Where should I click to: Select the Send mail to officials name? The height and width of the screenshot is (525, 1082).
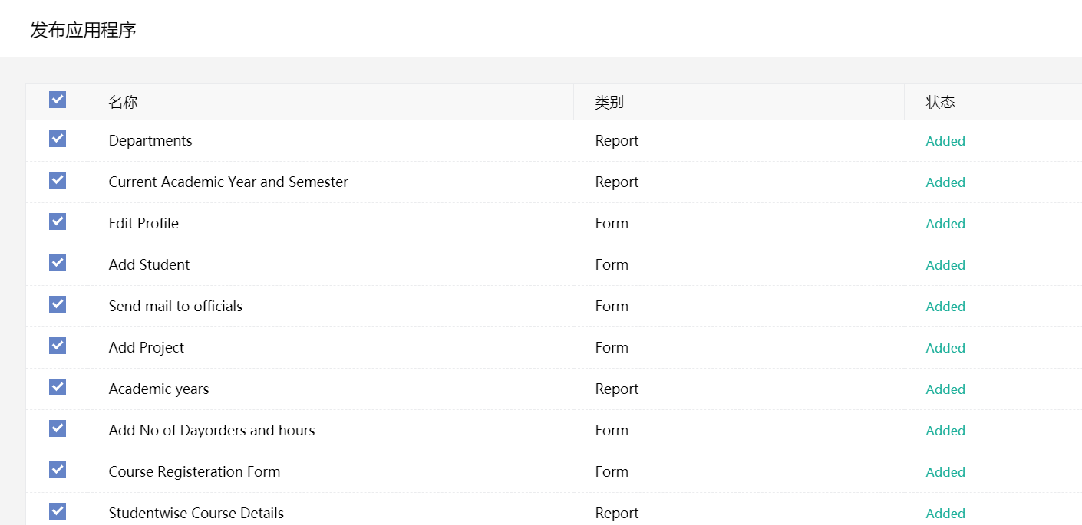pos(176,306)
